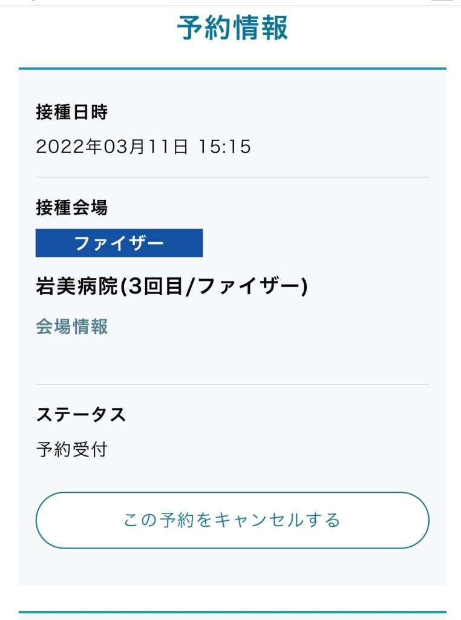Click the 接種日時 label
The height and width of the screenshot is (620, 461).
point(71,112)
